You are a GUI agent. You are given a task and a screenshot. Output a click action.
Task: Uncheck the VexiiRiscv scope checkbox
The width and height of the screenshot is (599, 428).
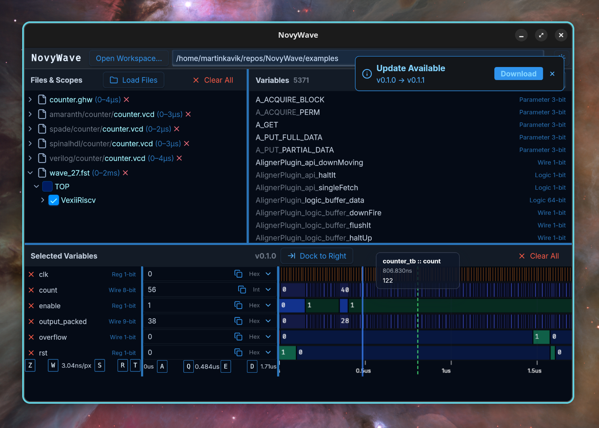[54, 200]
